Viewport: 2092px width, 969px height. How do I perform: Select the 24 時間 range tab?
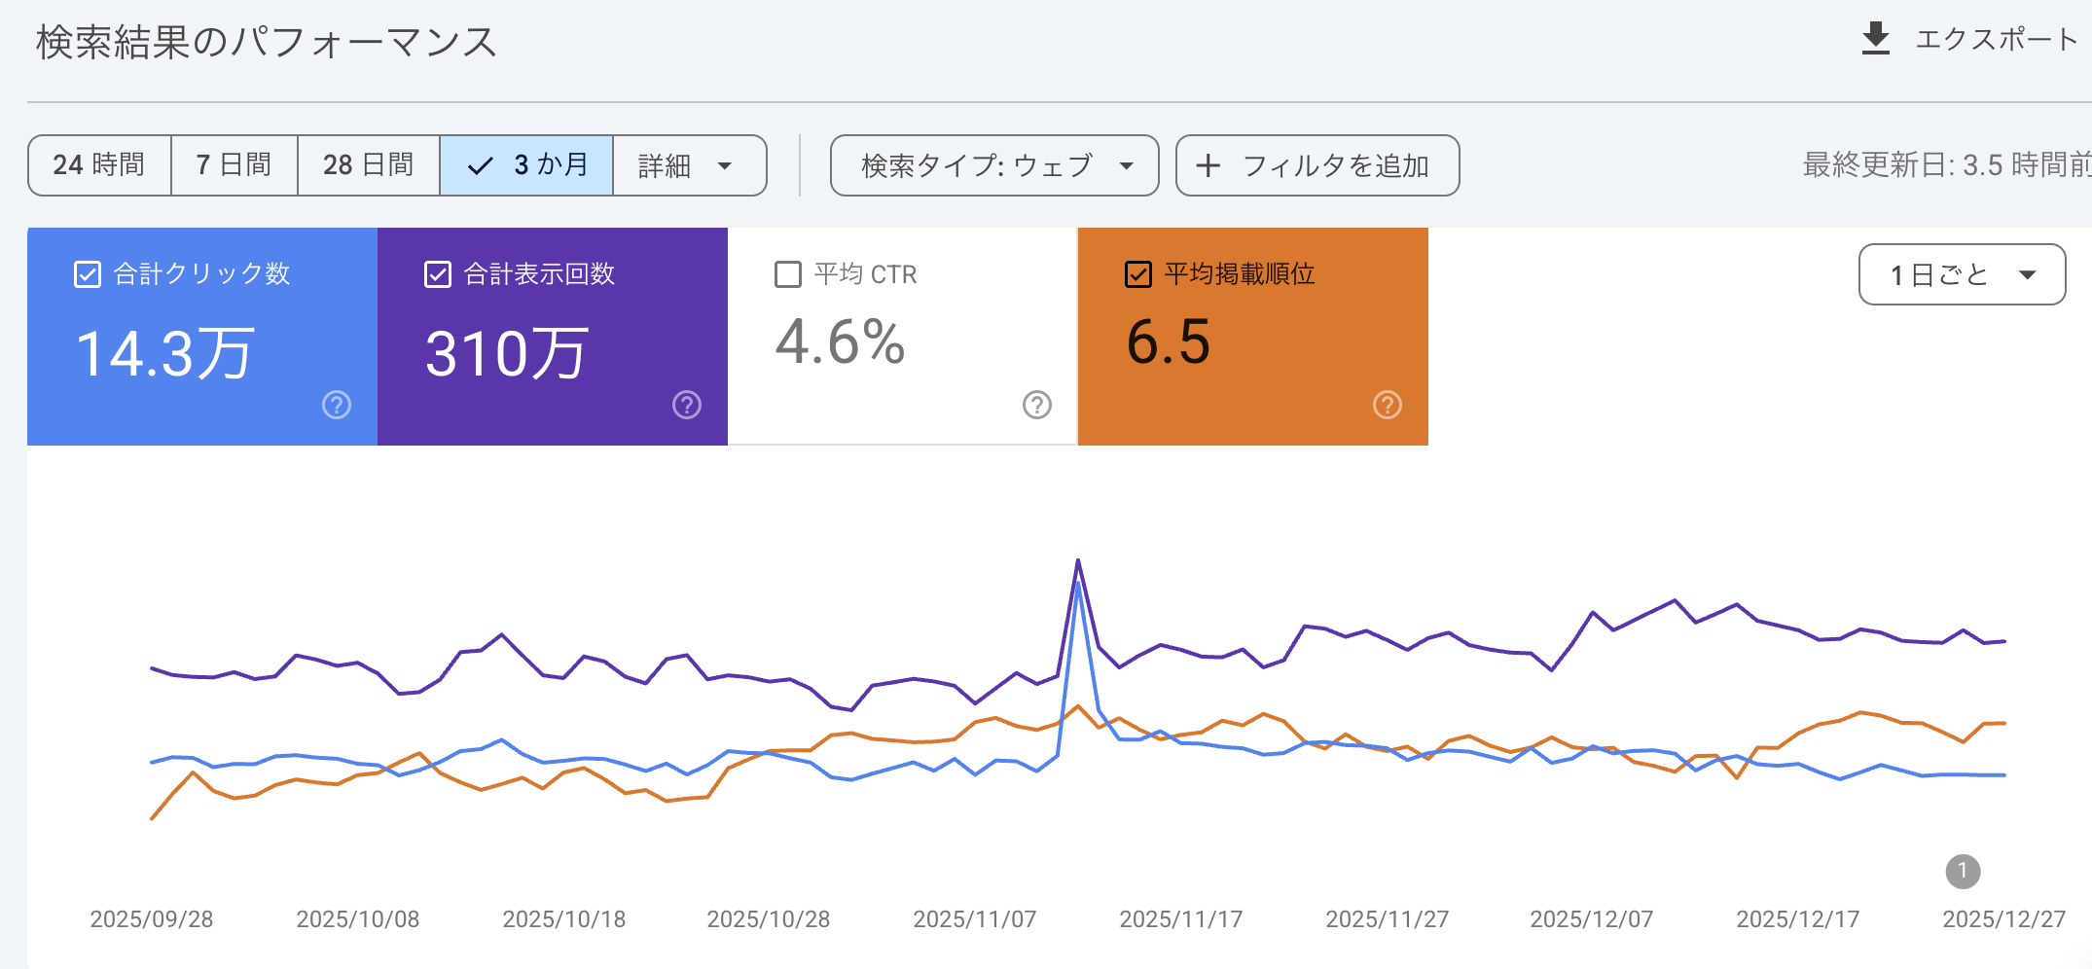click(99, 165)
